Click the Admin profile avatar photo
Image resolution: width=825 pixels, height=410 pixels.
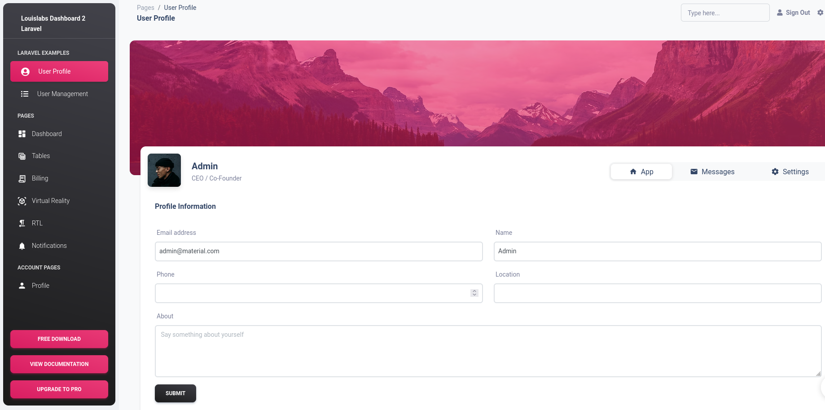(x=164, y=170)
